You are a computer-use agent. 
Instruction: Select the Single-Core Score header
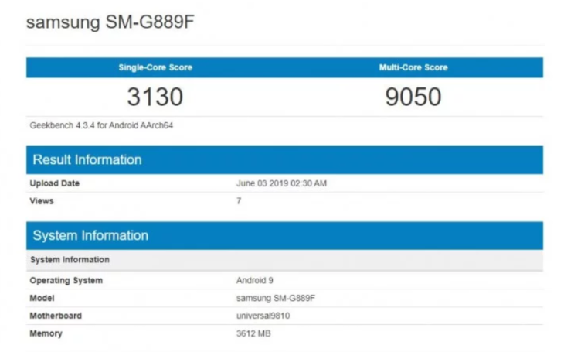155,67
